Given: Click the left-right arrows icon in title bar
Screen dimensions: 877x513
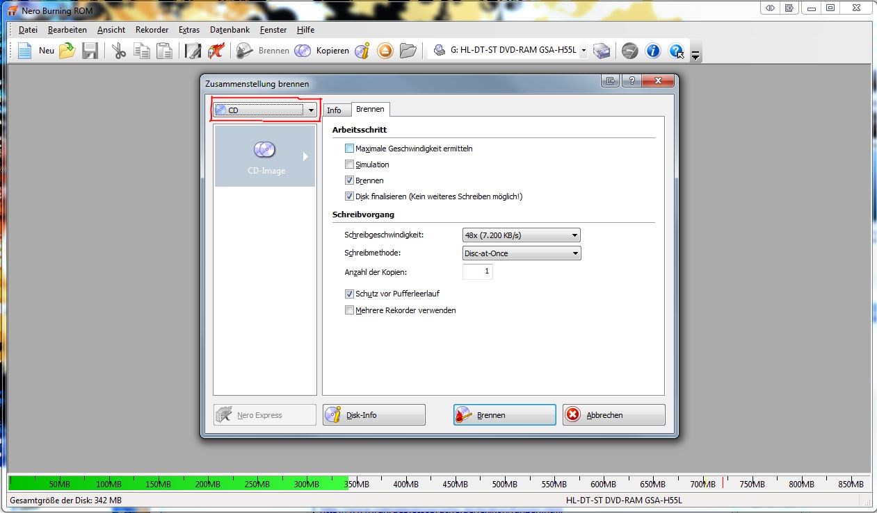Looking at the screenshot, I should coord(770,8).
